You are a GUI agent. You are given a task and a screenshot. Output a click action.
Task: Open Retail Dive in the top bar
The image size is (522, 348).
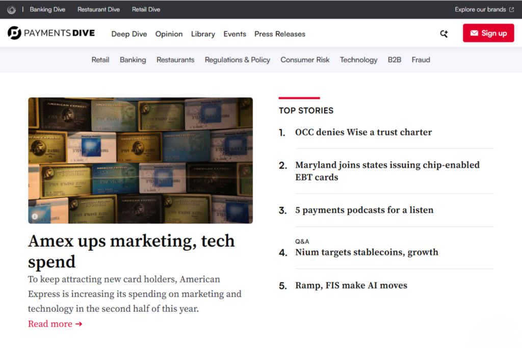point(146,10)
